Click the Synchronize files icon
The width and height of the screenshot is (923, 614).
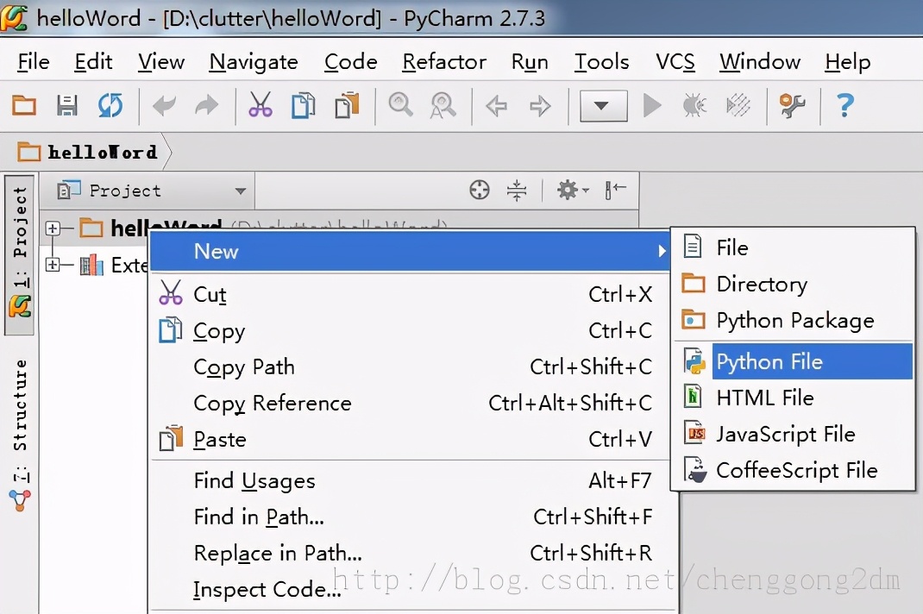(110, 104)
